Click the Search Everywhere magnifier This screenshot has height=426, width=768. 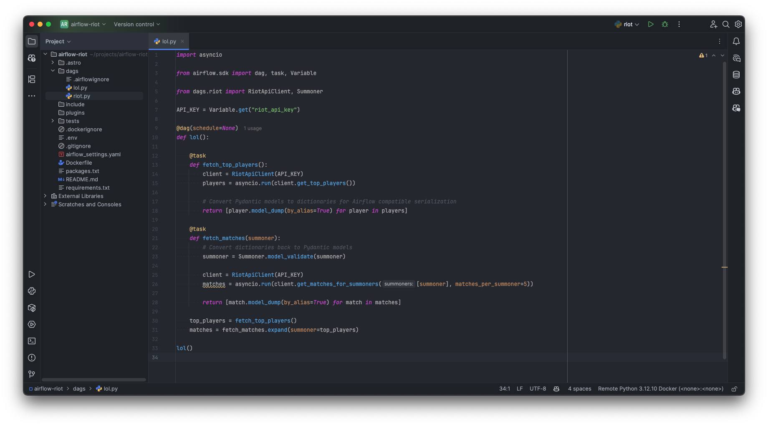726,25
